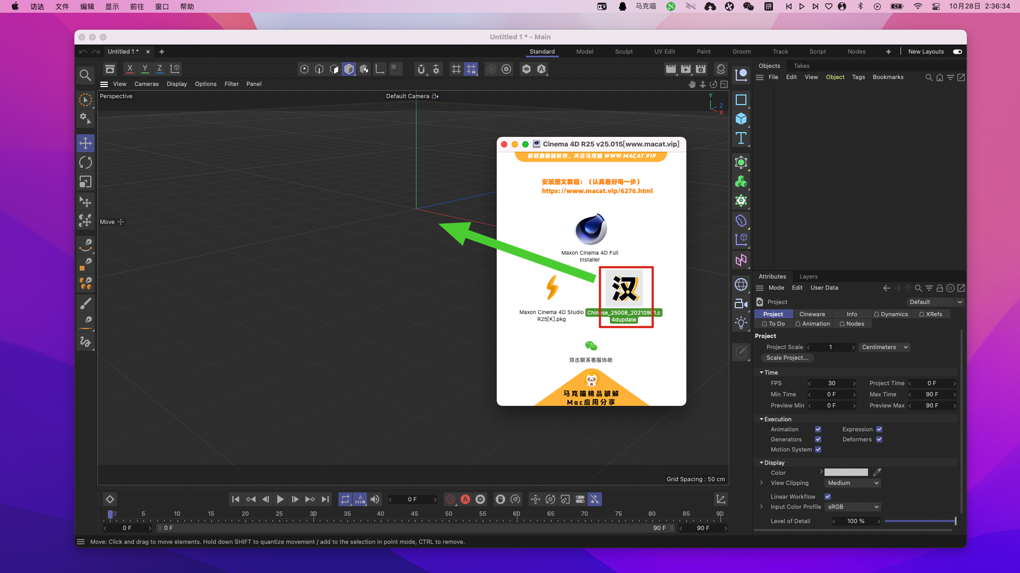1020x573 pixels.
Task: Select the Rotate tool
Action: click(x=86, y=163)
